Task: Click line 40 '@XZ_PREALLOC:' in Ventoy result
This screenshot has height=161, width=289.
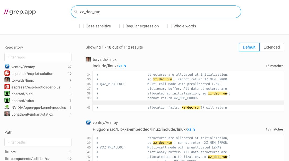Action: [x=112, y=147]
